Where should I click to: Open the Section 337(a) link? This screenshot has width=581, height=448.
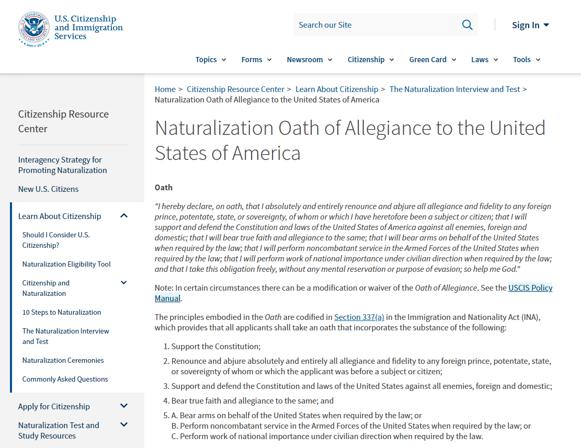point(359,317)
